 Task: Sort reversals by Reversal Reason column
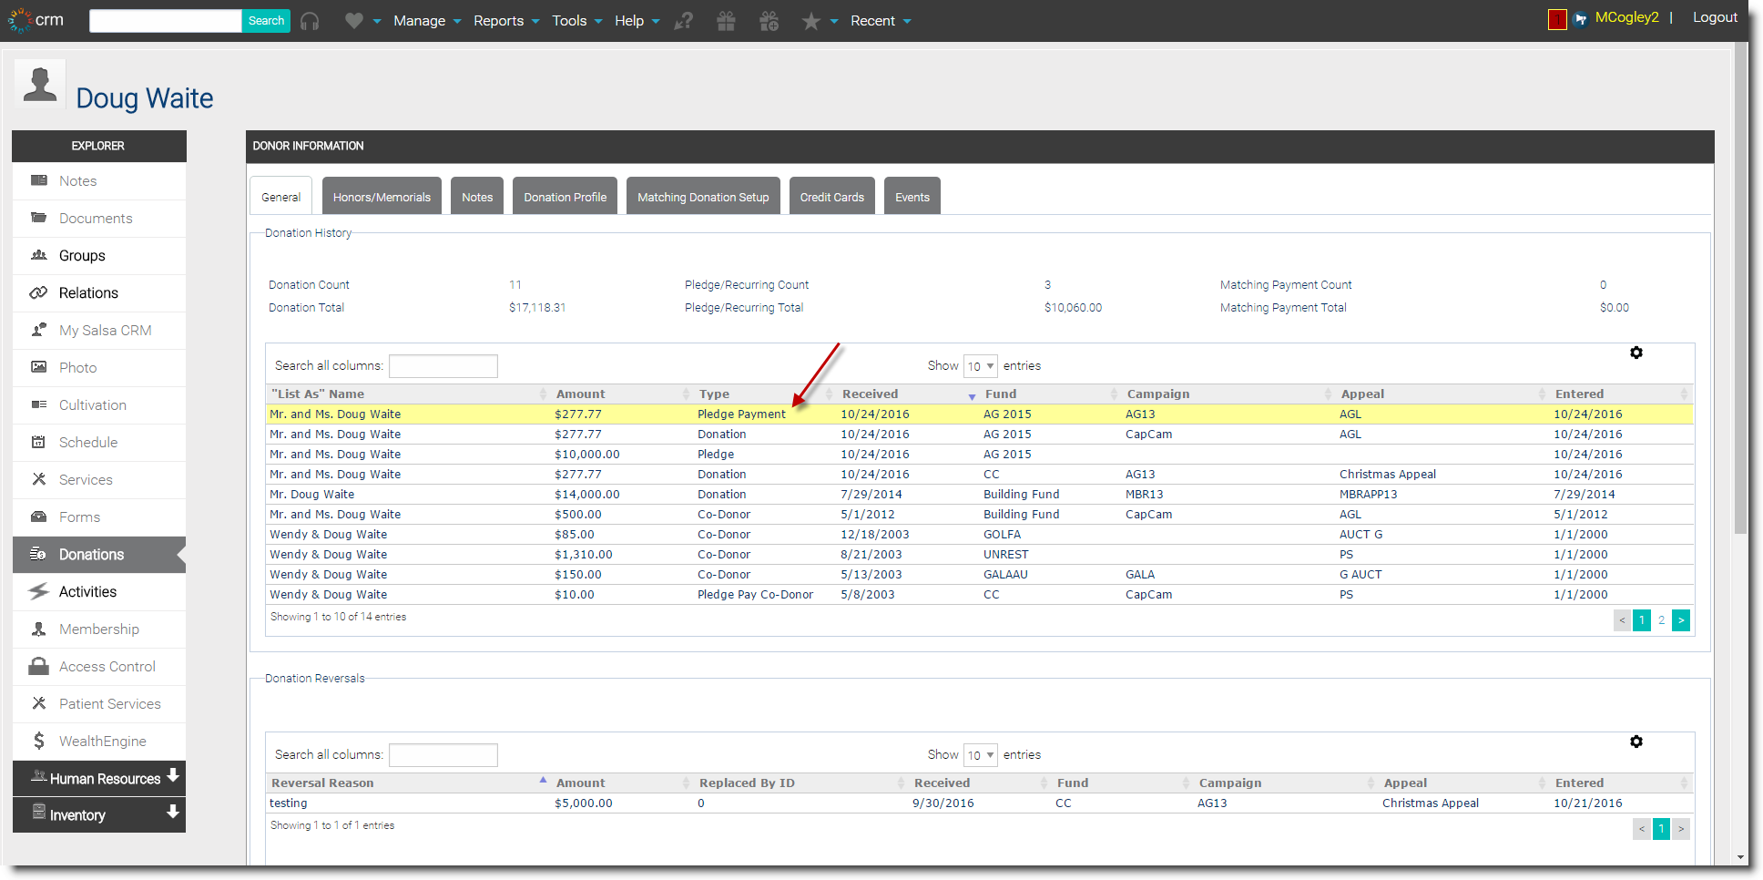pos(408,783)
